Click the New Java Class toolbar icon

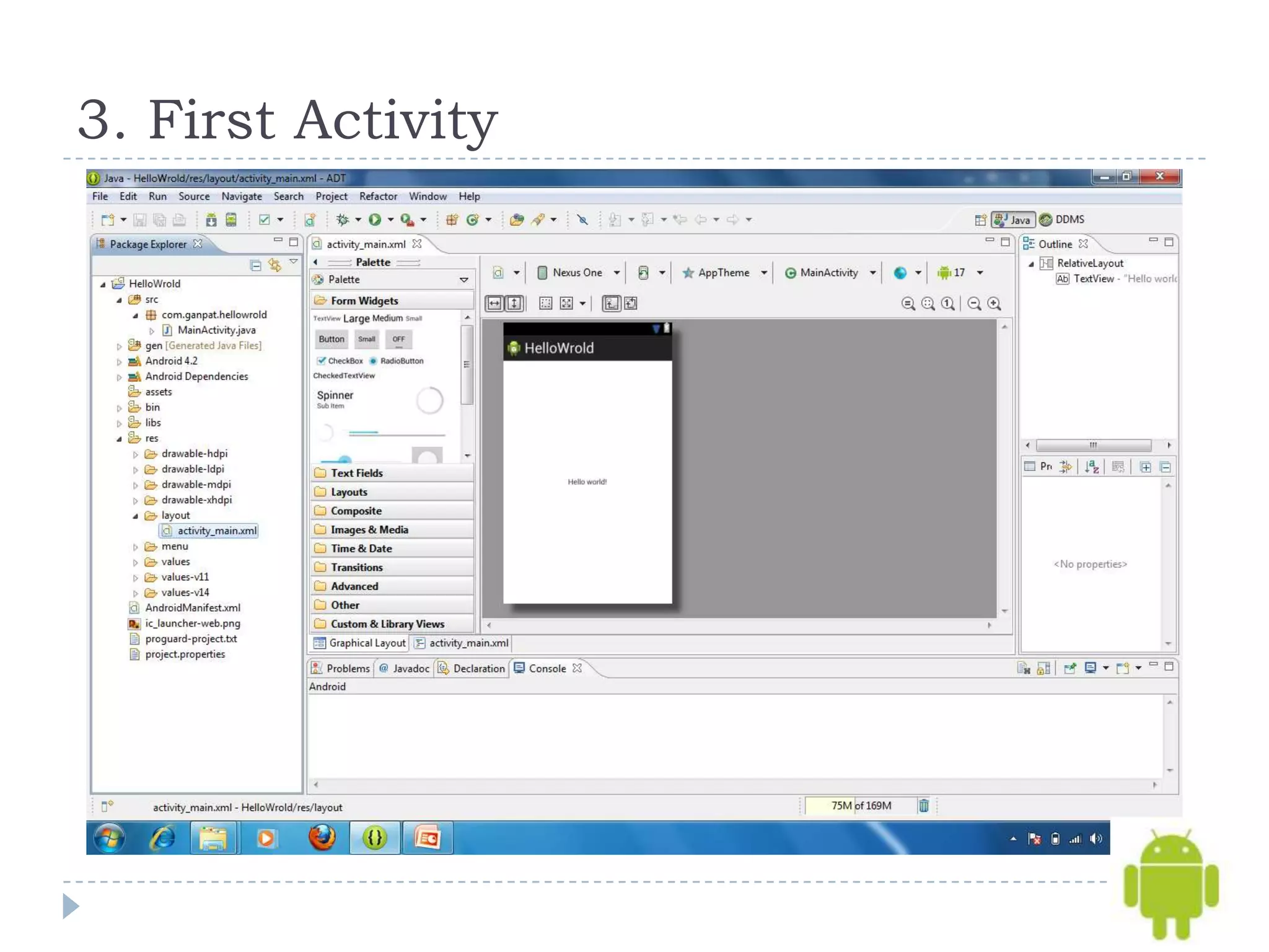473,219
